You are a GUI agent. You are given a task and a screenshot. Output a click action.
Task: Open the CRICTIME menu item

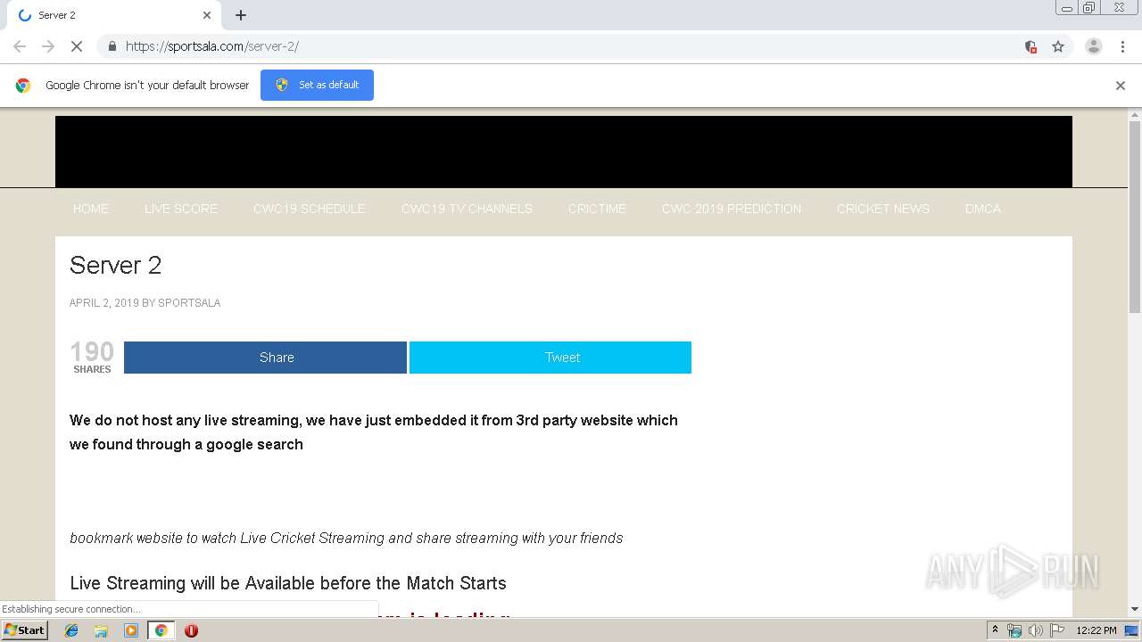coord(597,209)
